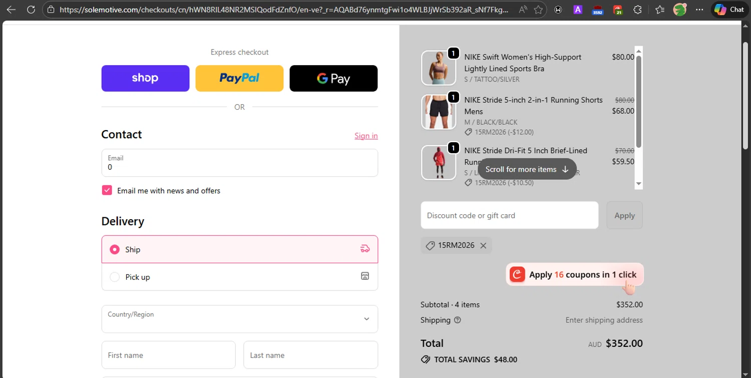This screenshot has height=378, width=751.
Task: Click the M / BLACK/BLACK variant text
Action: pos(491,122)
